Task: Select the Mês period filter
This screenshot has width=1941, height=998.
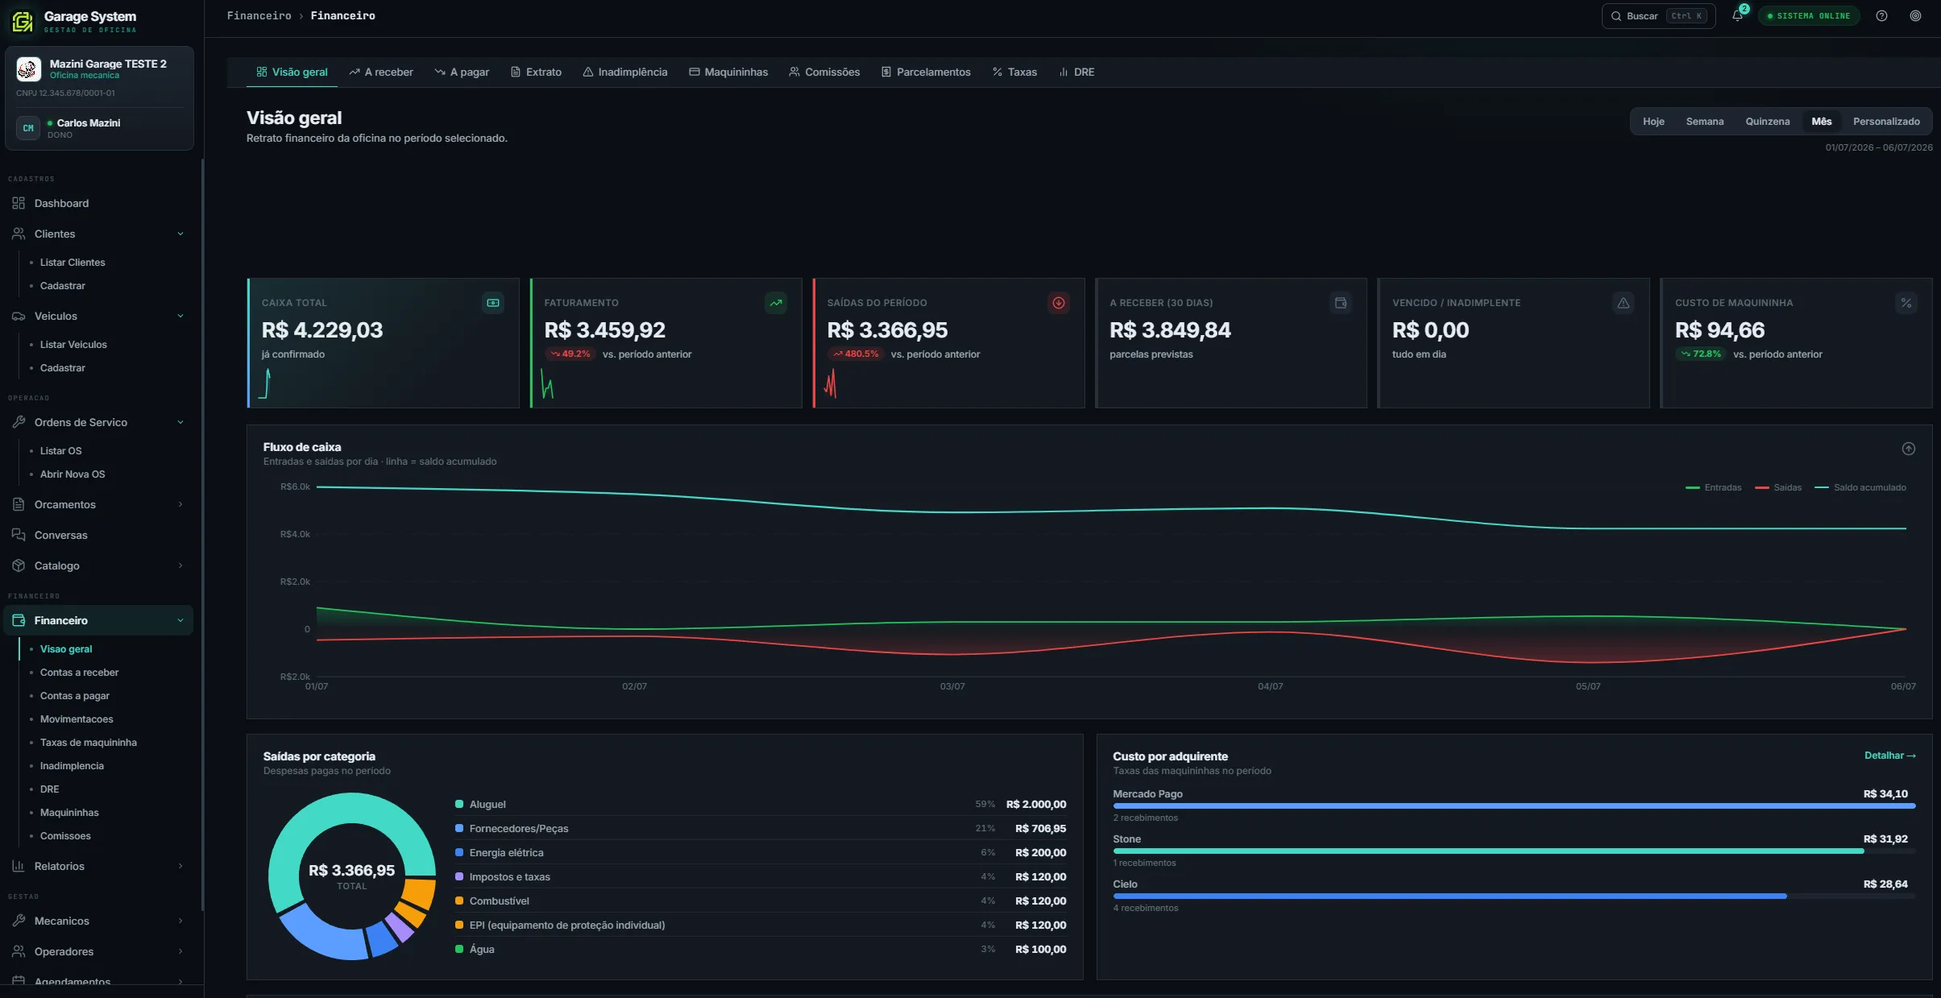Action: click(x=1822, y=122)
